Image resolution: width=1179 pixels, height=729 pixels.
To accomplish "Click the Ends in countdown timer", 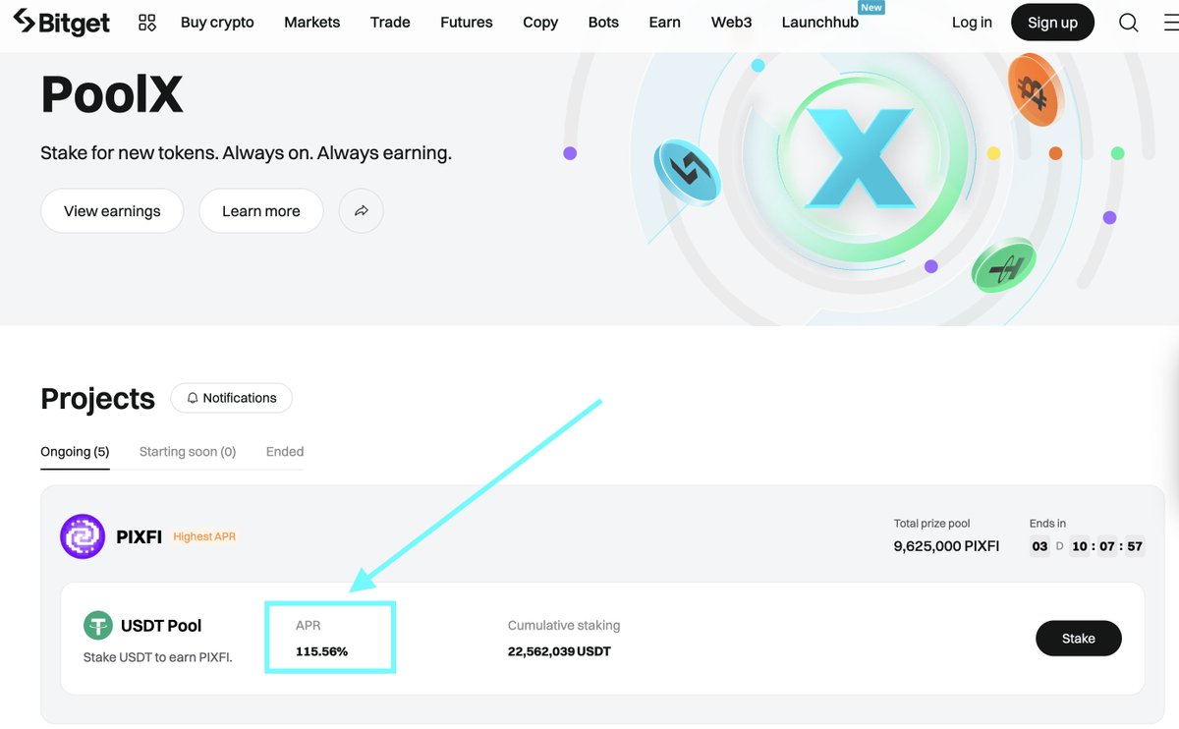I will 1088,546.
